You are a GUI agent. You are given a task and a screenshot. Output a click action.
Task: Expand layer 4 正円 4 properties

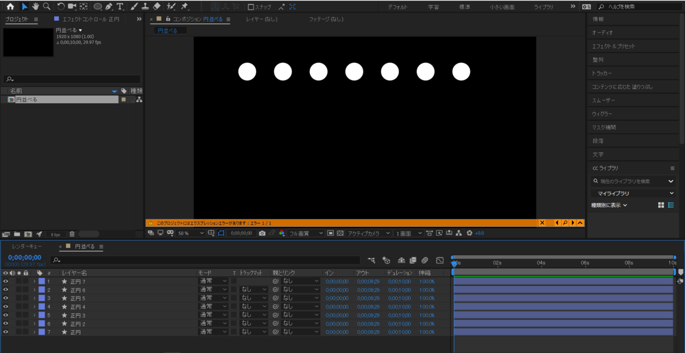coord(34,307)
